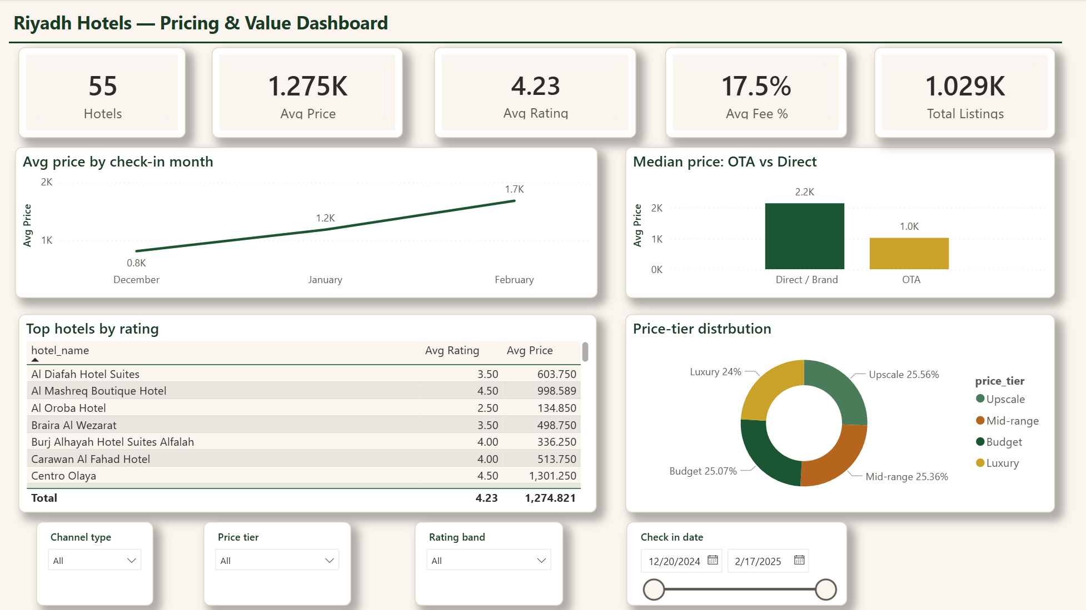Sort table by hotel_name column header
1086x610 pixels.
[x=60, y=350]
